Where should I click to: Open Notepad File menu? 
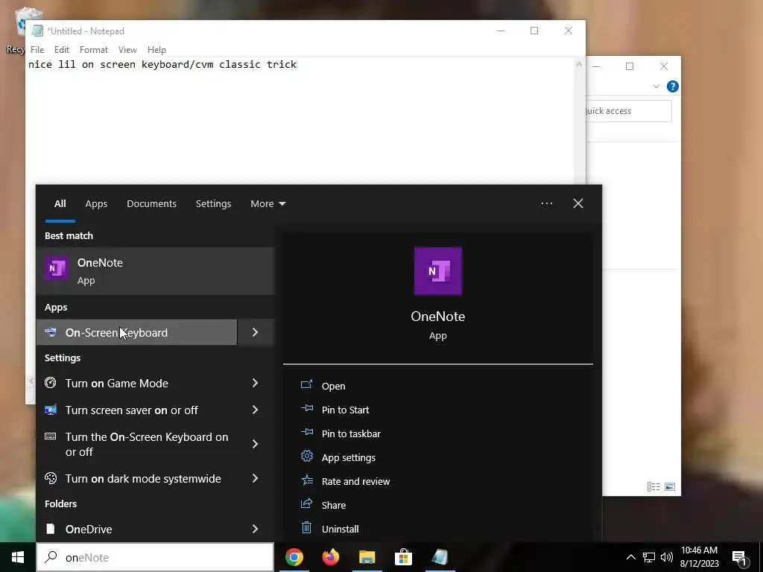click(x=37, y=50)
